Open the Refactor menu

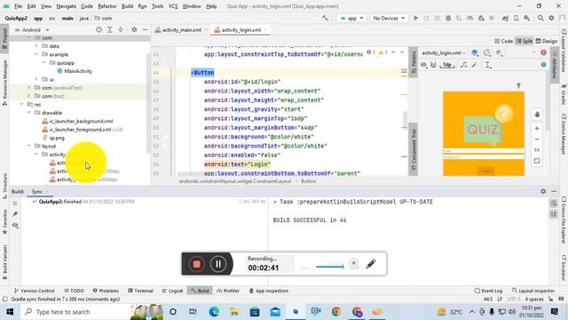pyautogui.click(x=107, y=6)
